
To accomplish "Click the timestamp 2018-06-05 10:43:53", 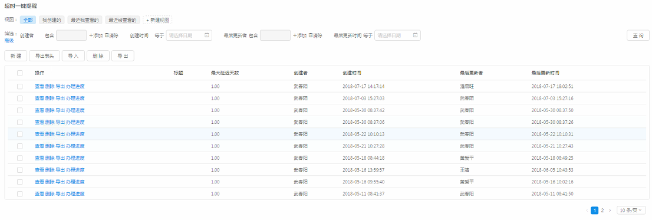I will 552,170.
